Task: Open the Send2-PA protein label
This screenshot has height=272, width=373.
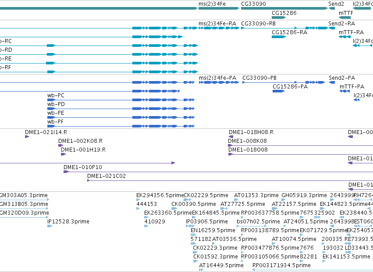Action: click(x=342, y=78)
